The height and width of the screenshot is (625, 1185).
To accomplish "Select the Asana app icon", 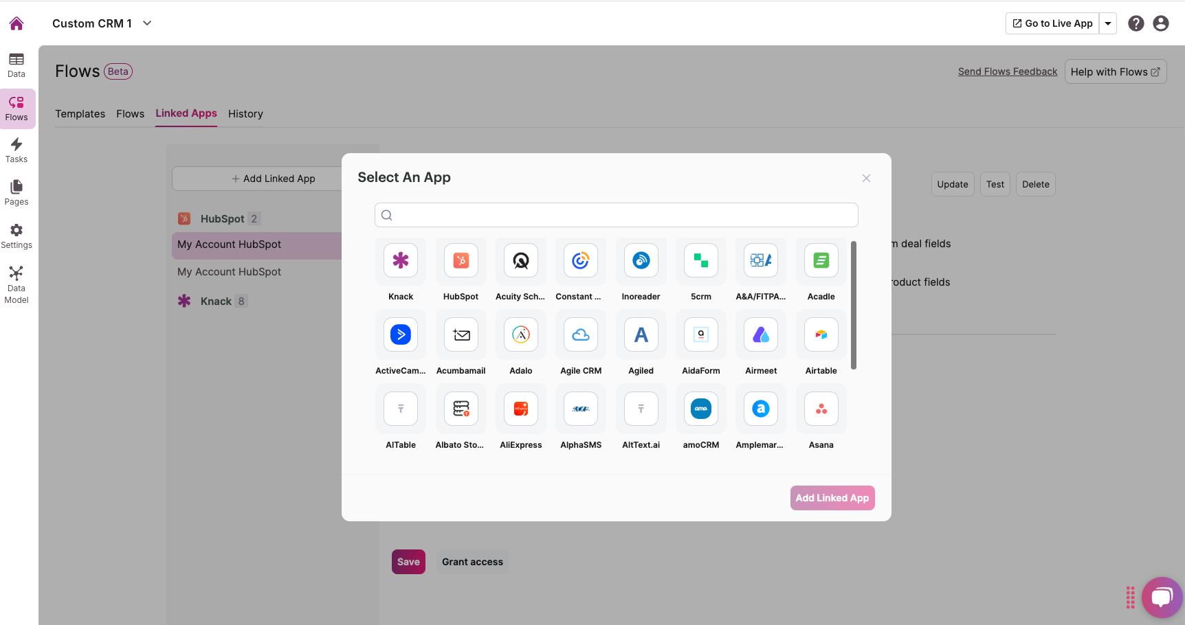I will point(821,409).
